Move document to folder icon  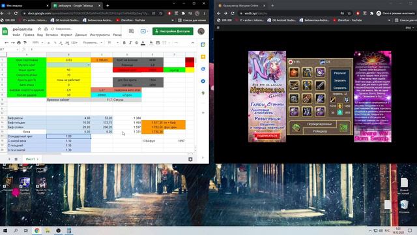click(46, 29)
